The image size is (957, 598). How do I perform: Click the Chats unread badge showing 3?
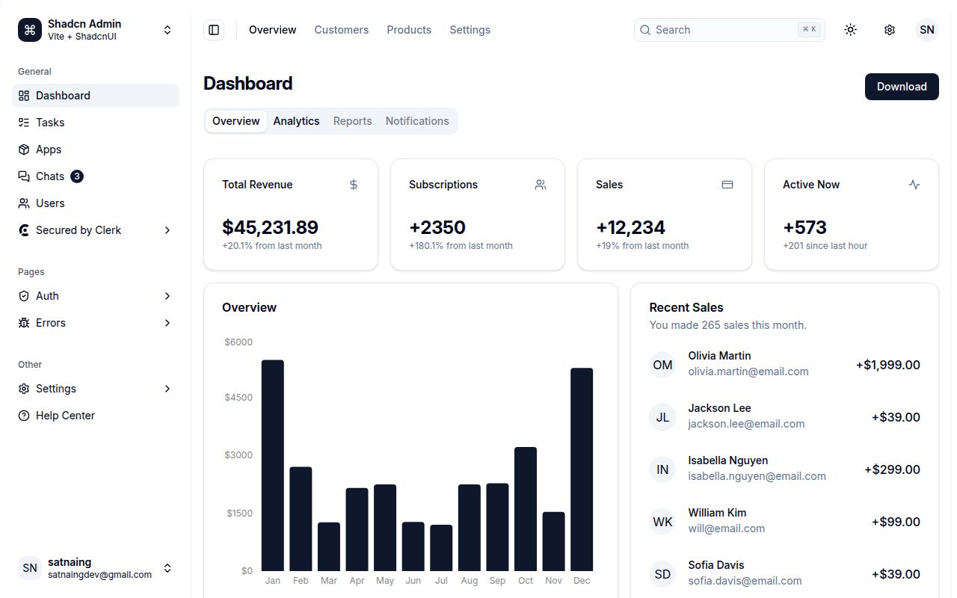77,176
